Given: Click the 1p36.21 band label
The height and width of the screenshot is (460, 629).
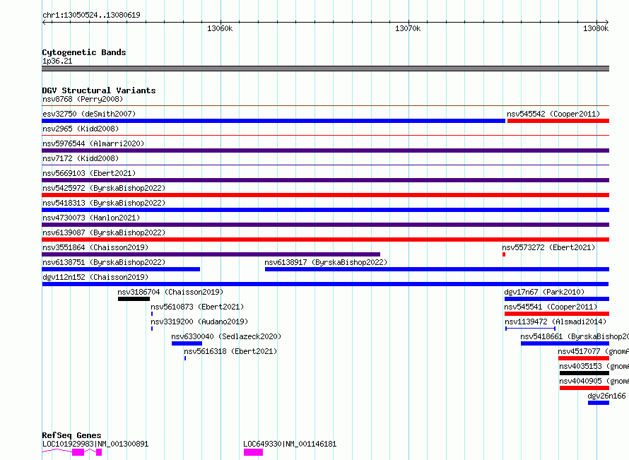Looking at the screenshot, I should [57, 61].
